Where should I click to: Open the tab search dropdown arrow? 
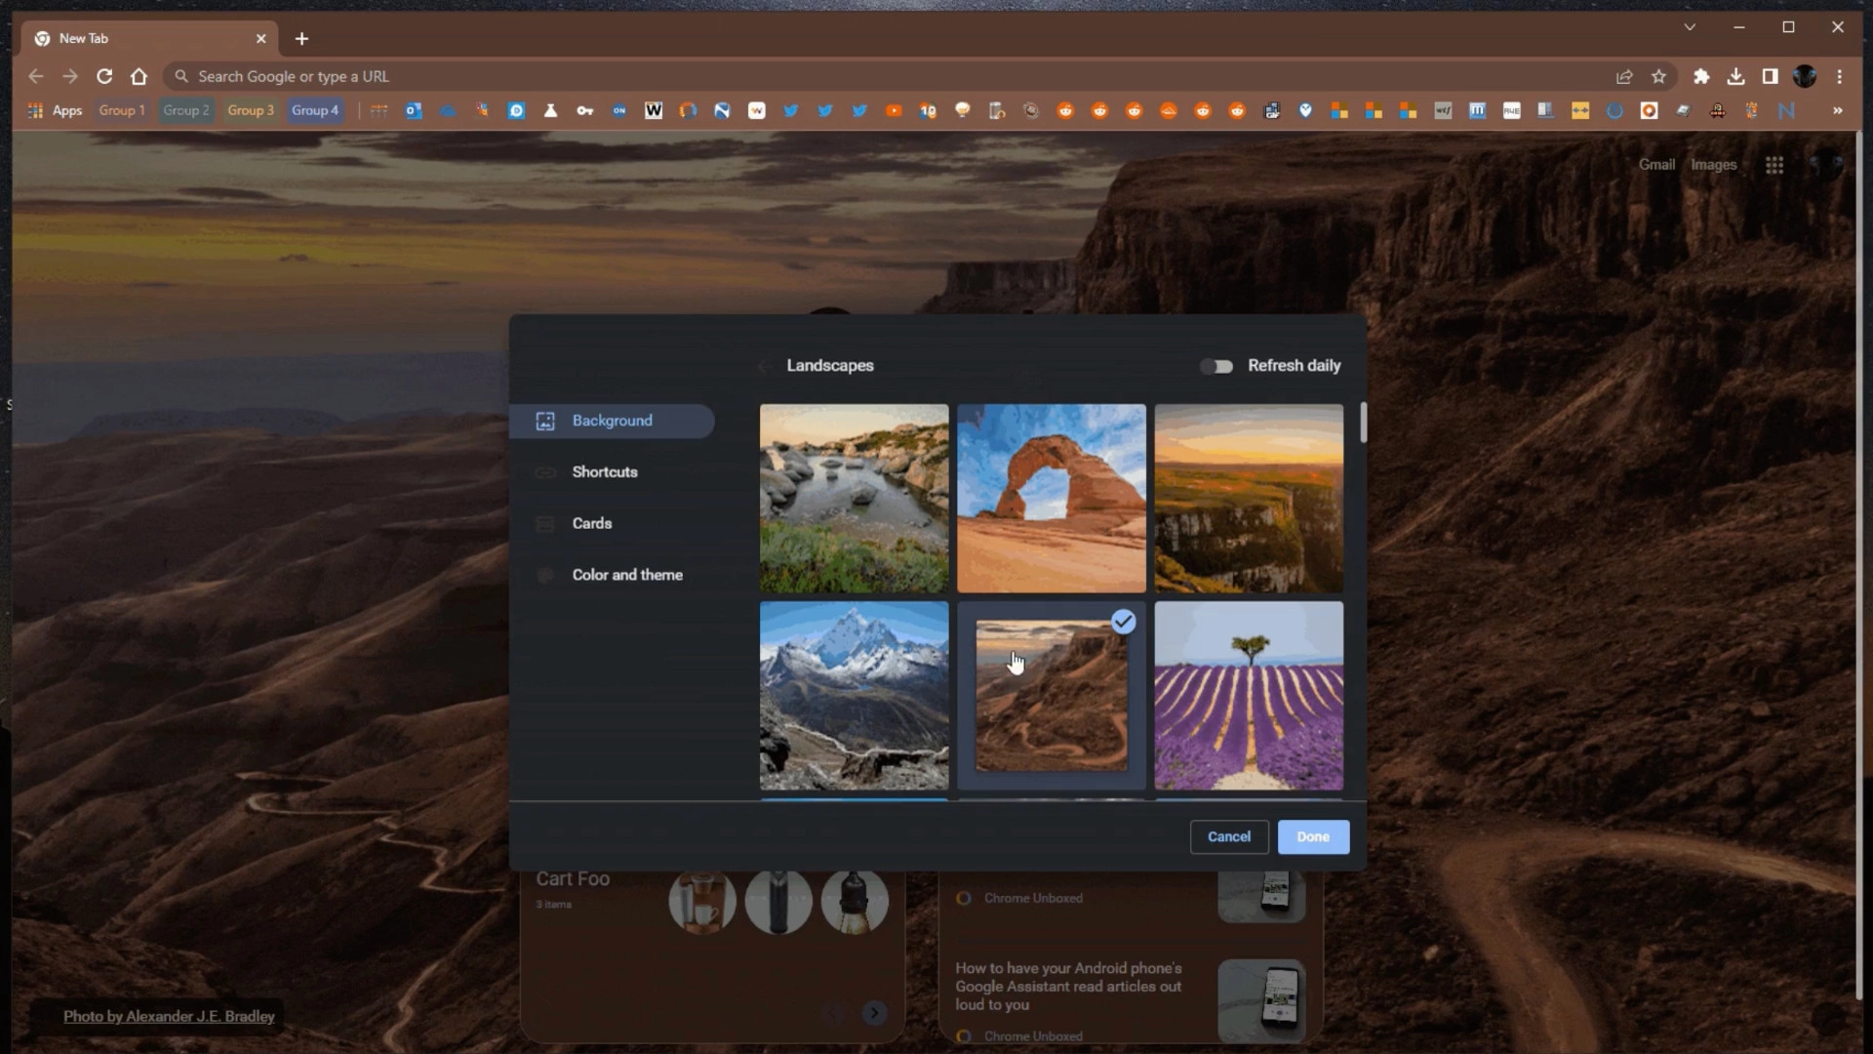pos(1690,27)
